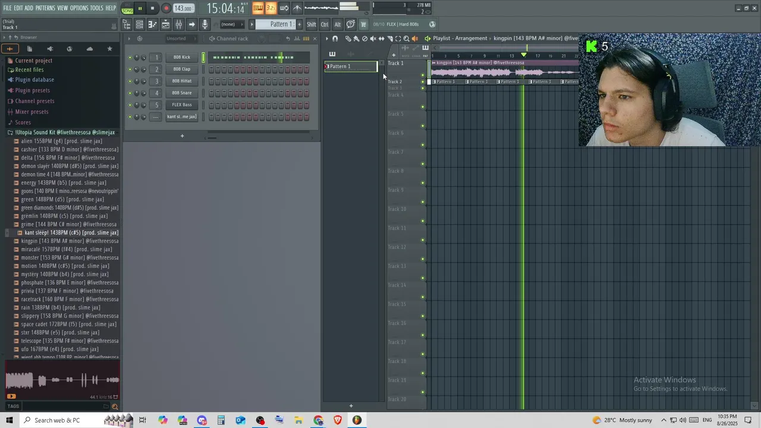The width and height of the screenshot is (761, 428).
Task: Adjust 808 Kick channel volume knob
Action: click(x=143, y=58)
